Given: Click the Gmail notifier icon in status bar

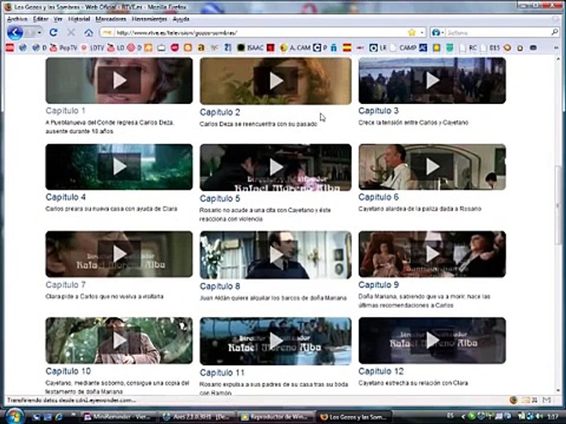Looking at the screenshot, I should (547, 400).
